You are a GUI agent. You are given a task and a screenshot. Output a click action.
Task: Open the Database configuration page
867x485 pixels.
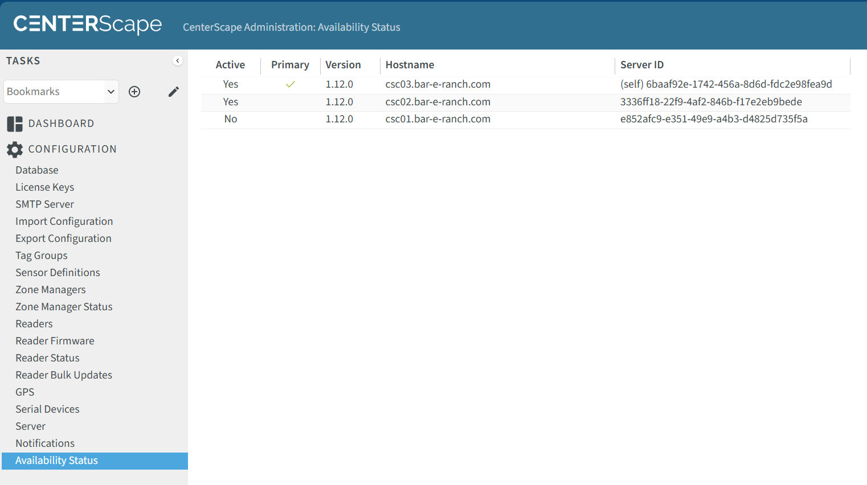(37, 170)
